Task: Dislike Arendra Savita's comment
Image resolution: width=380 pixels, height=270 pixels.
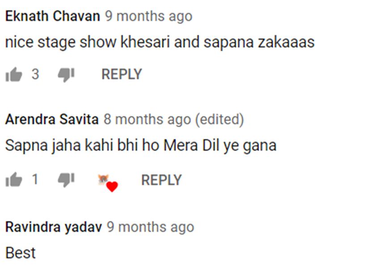Action: pos(66,180)
